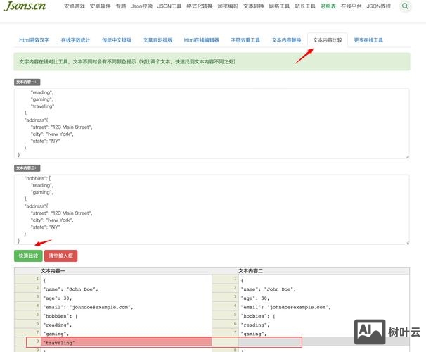Viewport: 426px width, 352px height.
Task: Click the Jsons.cn logo
Action: pyautogui.click(x=27, y=7)
